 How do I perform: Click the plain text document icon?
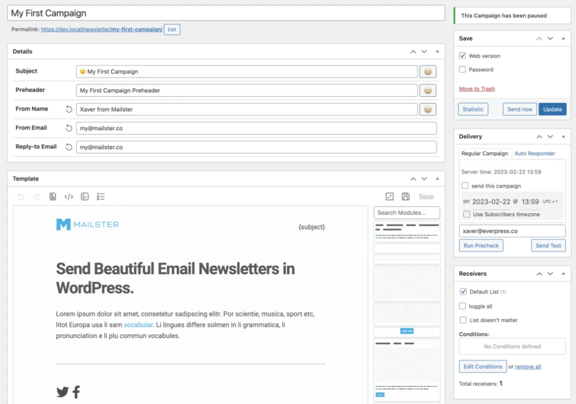coord(52,197)
